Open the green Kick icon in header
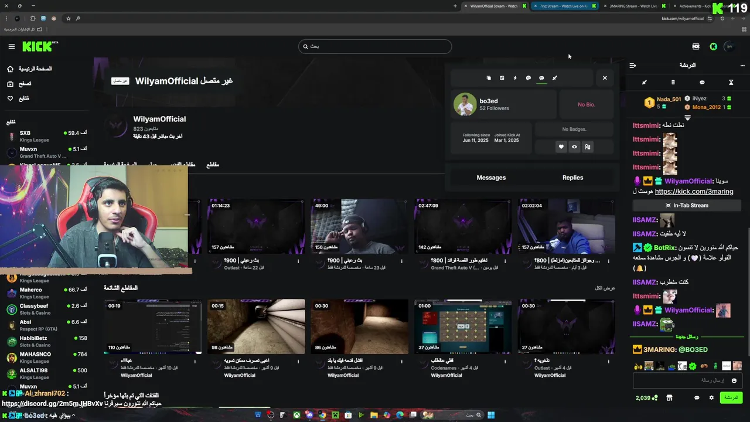This screenshot has height=422, width=750. coord(713,46)
